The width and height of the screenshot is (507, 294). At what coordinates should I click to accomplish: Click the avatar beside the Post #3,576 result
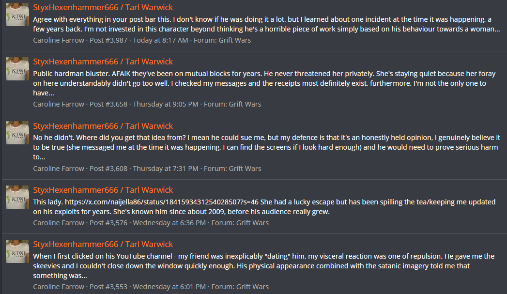[x=17, y=197]
